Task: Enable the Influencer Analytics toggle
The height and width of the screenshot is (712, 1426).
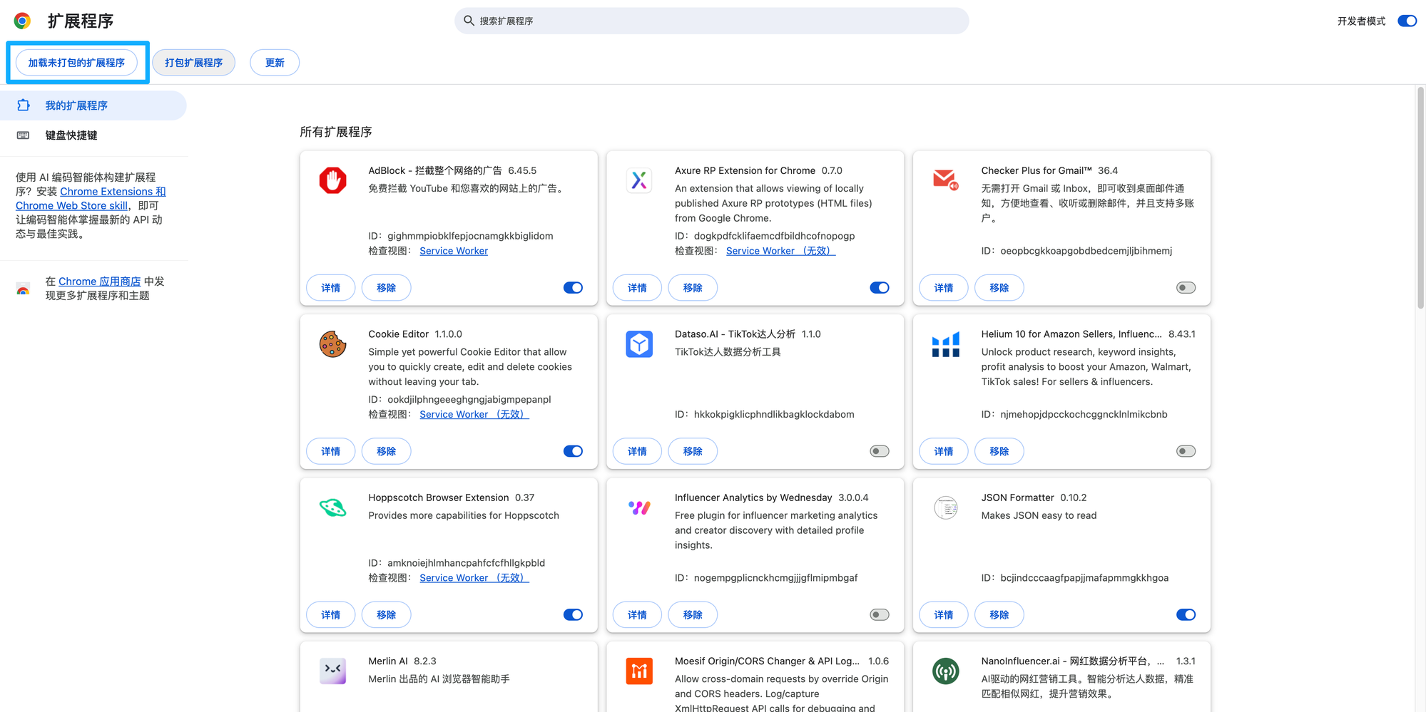Action: click(x=880, y=614)
